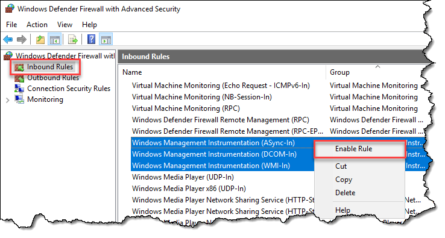The height and width of the screenshot is (238, 445).
Task: Click the Forward arrow toolbar icon
Action: (22, 39)
